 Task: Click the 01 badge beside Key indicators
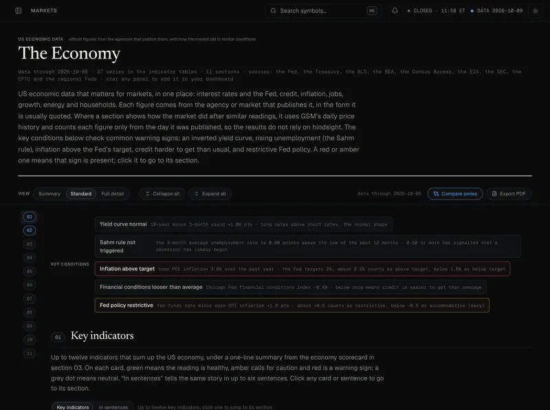point(58,337)
